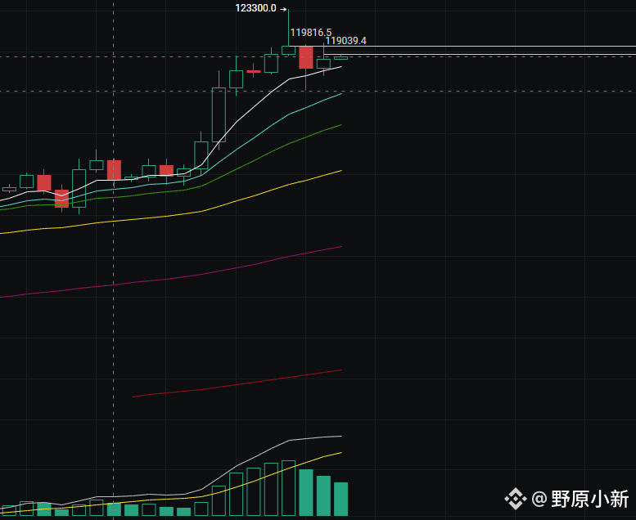Viewport: 636px width, 520px height.
Task: Click the 123300.0 high price label
Action: pos(255,8)
